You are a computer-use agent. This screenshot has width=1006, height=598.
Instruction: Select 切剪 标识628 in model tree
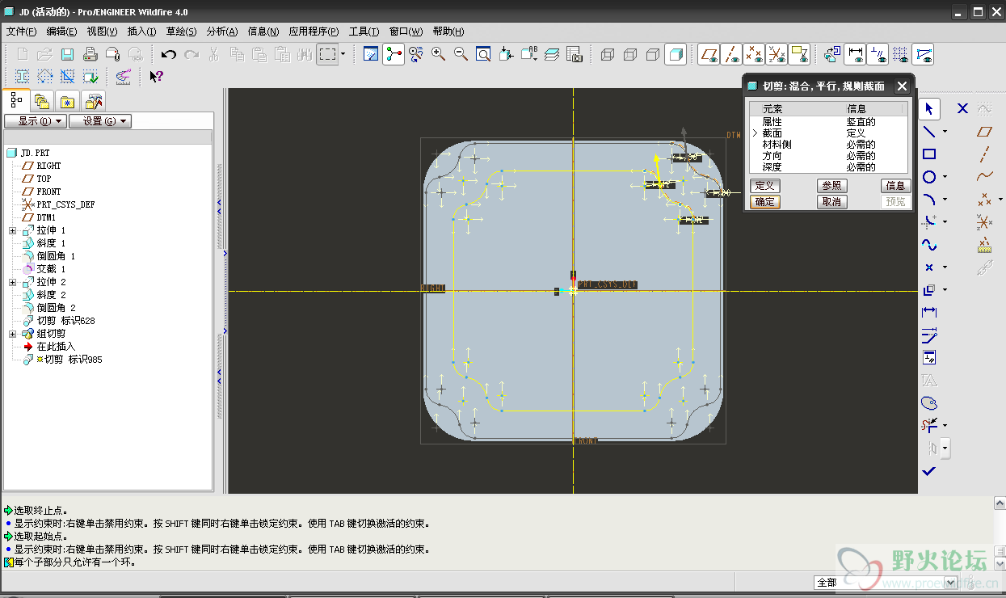click(65, 321)
